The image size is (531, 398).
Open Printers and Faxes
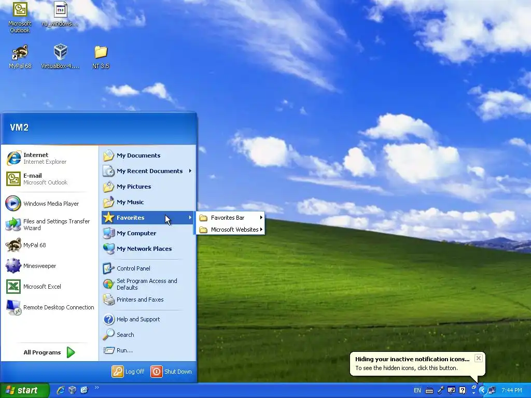pyautogui.click(x=148, y=300)
